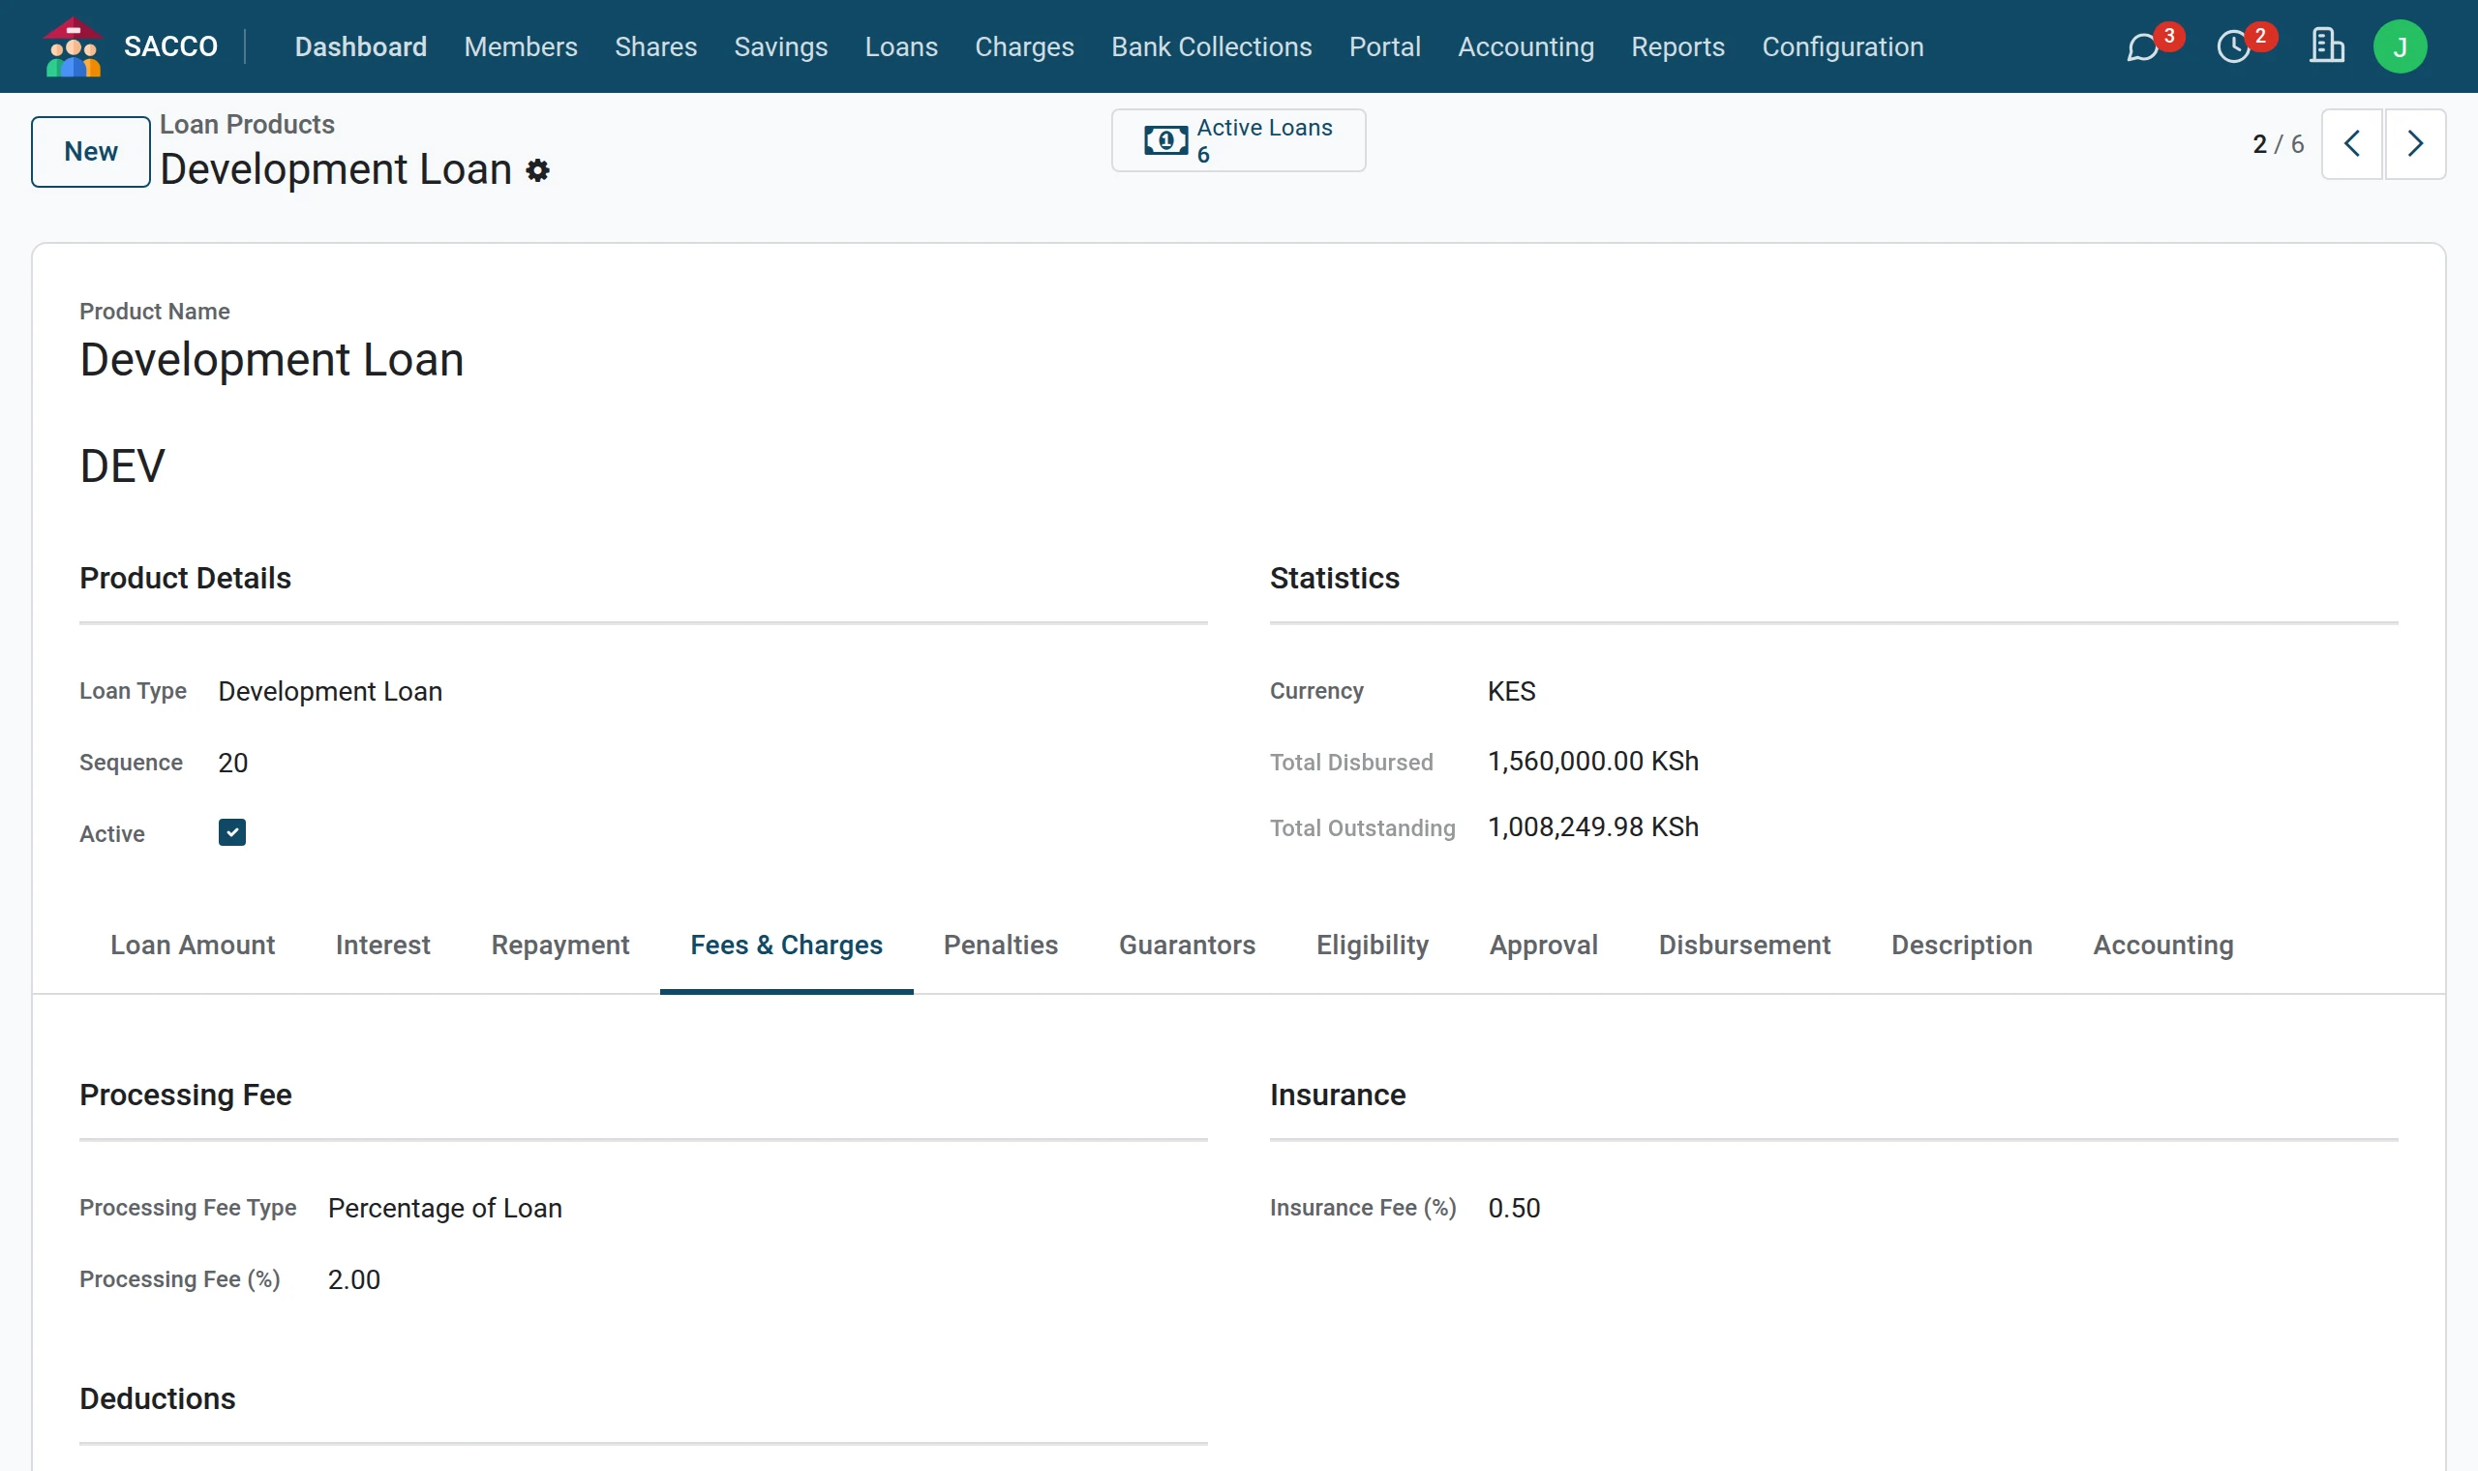
Task: Open the Dashboard menu
Action: tap(361, 46)
